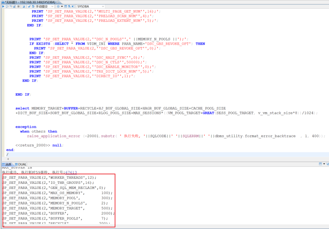This screenshot has width=329, height=229.
Task: Click the table-grid toolbar icon
Action: [x=65, y=6]
